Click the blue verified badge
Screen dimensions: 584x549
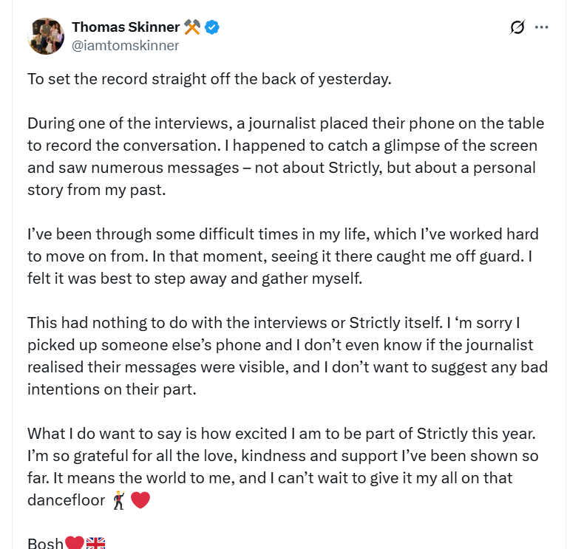point(213,28)
